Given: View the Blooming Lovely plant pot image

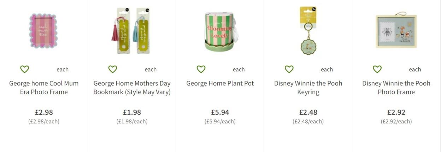Looking at the screenshot, I should [220, 31].
